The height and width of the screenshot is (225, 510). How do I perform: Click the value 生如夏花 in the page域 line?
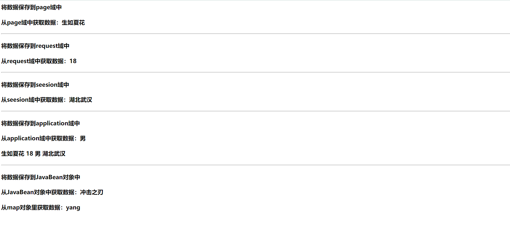(x=73, y=23)
